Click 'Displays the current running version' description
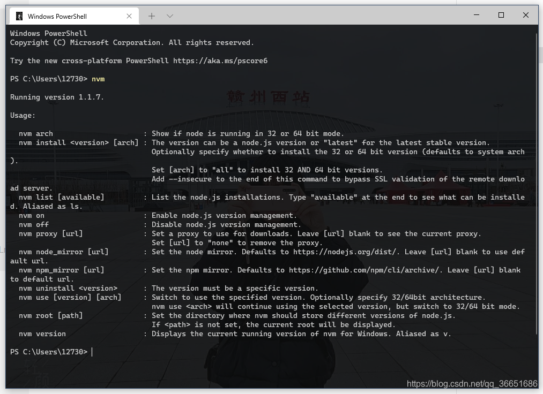The height and width of the screenshot is (394, 543). pyautogui.click(x=301, y=334)
